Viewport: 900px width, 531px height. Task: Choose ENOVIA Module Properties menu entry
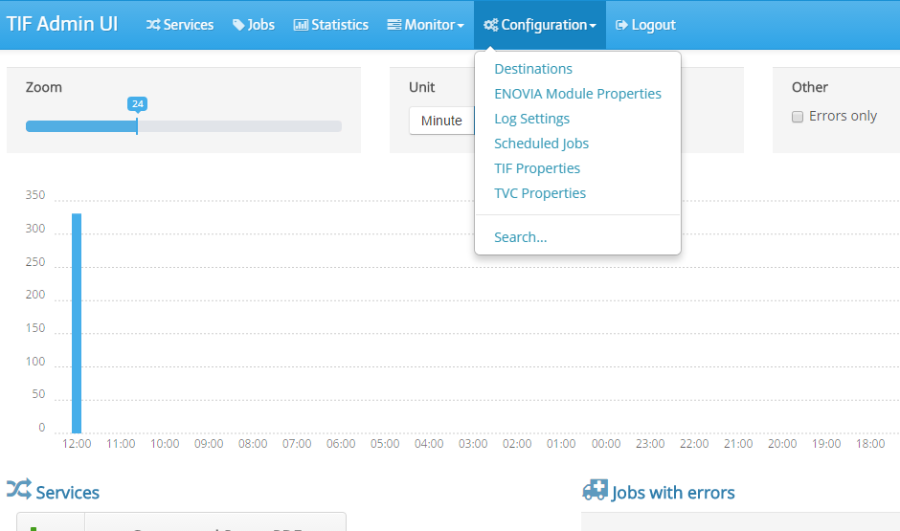577,94
